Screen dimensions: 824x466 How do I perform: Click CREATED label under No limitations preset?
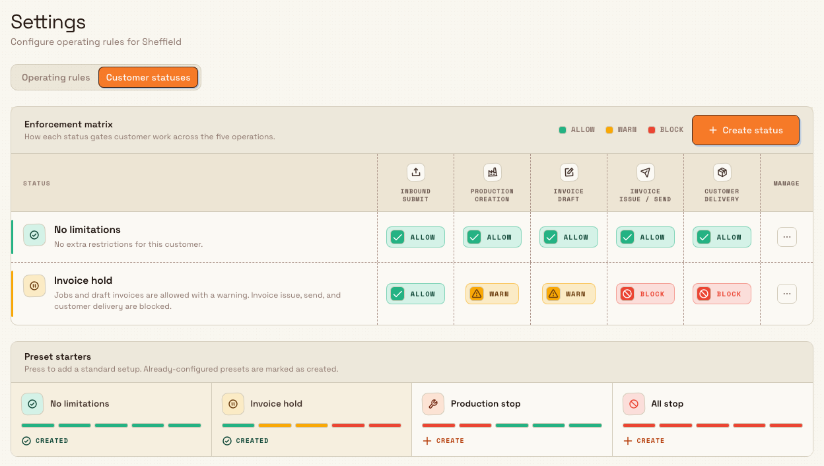click(52, 440)
